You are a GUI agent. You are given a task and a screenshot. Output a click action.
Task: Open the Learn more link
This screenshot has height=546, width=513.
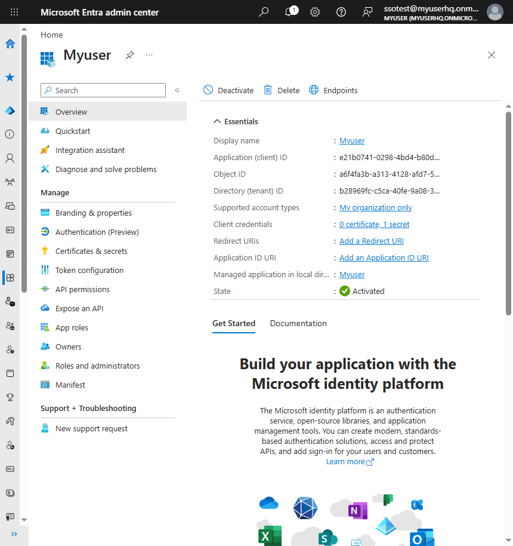click(350, 462)
